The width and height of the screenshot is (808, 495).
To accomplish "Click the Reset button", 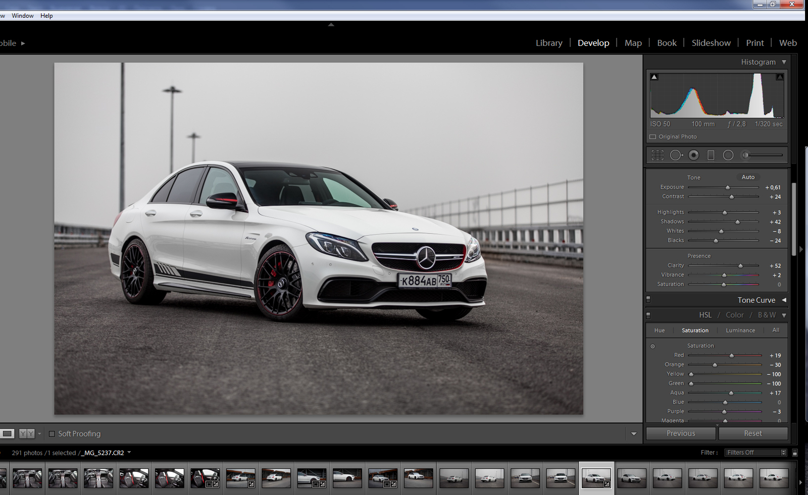I will (753, 433).
